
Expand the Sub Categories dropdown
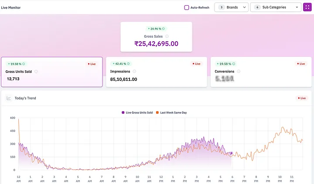(x=276, y=7)
